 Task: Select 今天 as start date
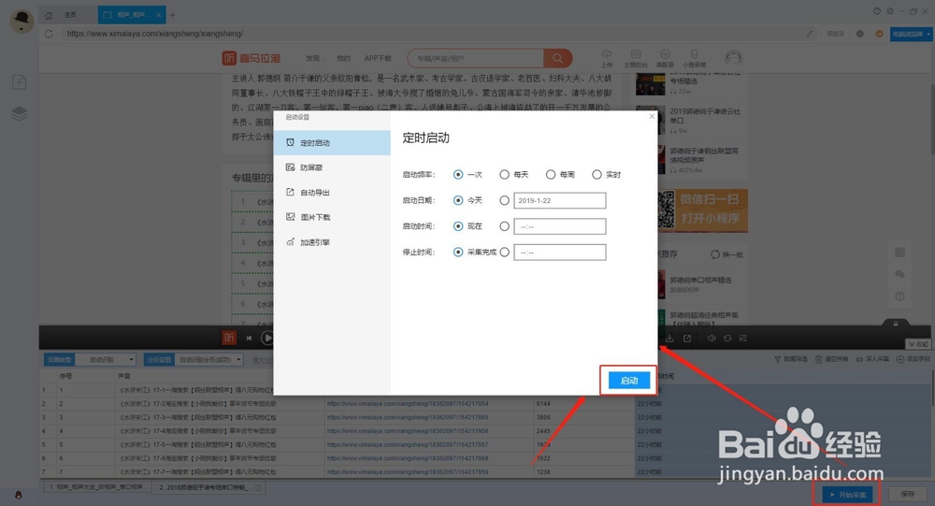coord(458,200)
